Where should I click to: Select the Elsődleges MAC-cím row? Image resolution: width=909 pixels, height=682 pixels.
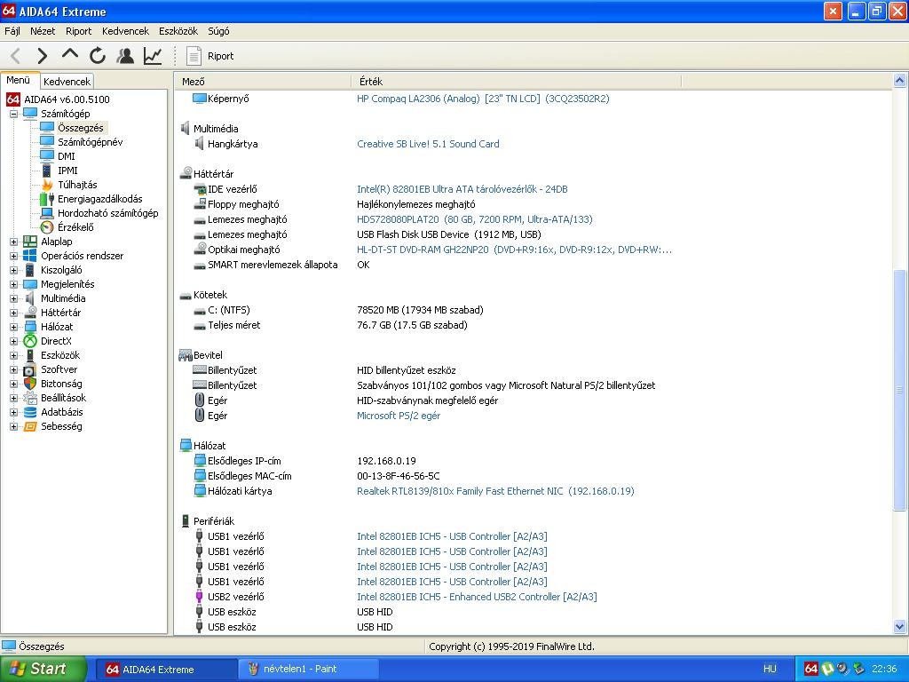tap(249, 476)
